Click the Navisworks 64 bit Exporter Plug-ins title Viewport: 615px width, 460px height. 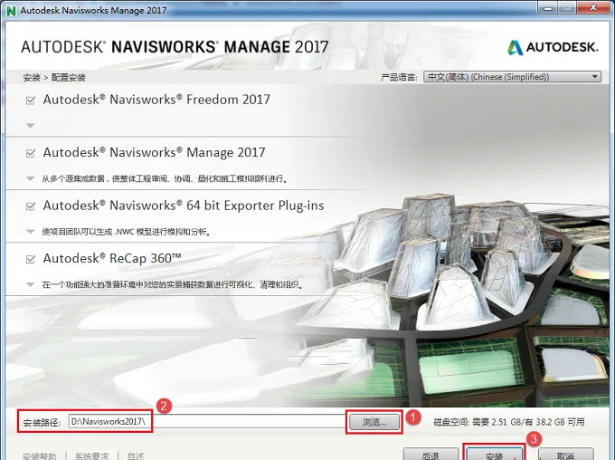tap(184, 206)
